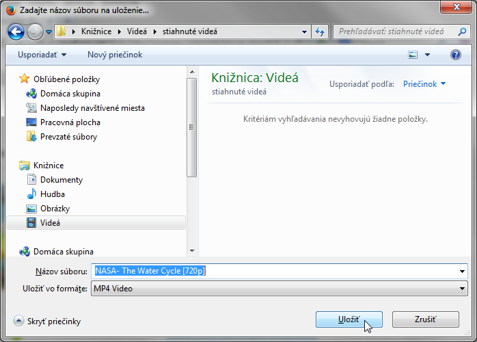The image size is (477, 342).
Task: Expand the address bar history dropdown
Action: (304, 31)
